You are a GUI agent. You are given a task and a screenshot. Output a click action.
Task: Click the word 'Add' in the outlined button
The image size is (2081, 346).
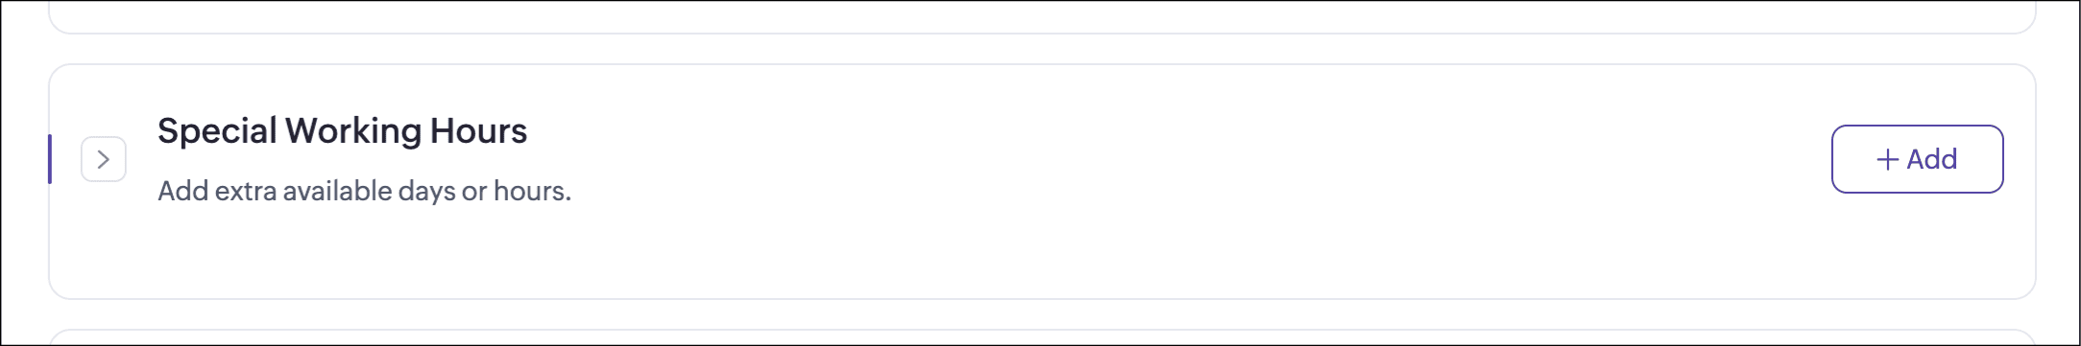point(1932,159)
